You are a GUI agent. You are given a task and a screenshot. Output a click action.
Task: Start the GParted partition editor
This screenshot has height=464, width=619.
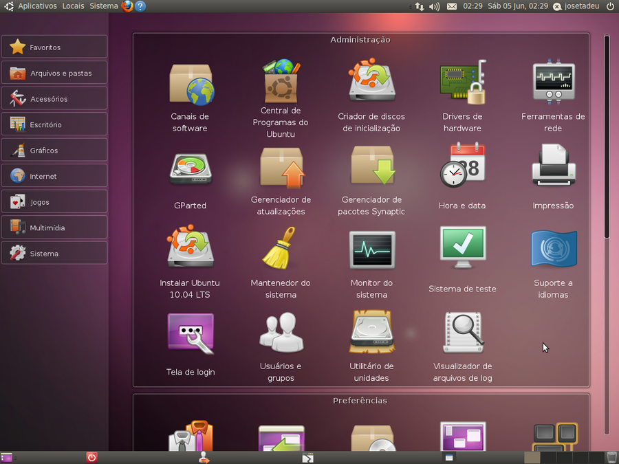tap(190, 181)
